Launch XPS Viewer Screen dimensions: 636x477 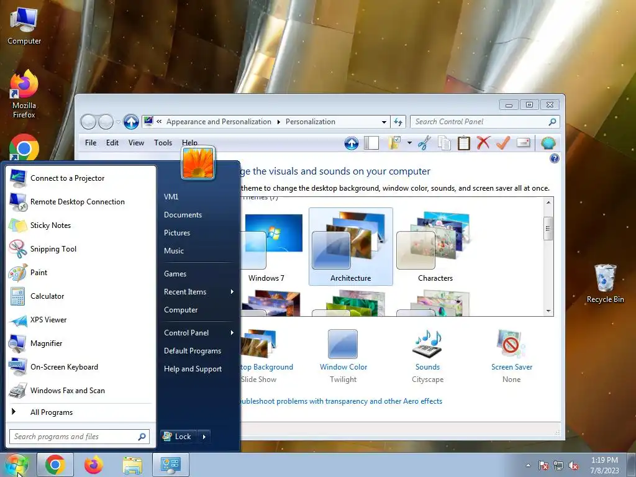point(80,320)
